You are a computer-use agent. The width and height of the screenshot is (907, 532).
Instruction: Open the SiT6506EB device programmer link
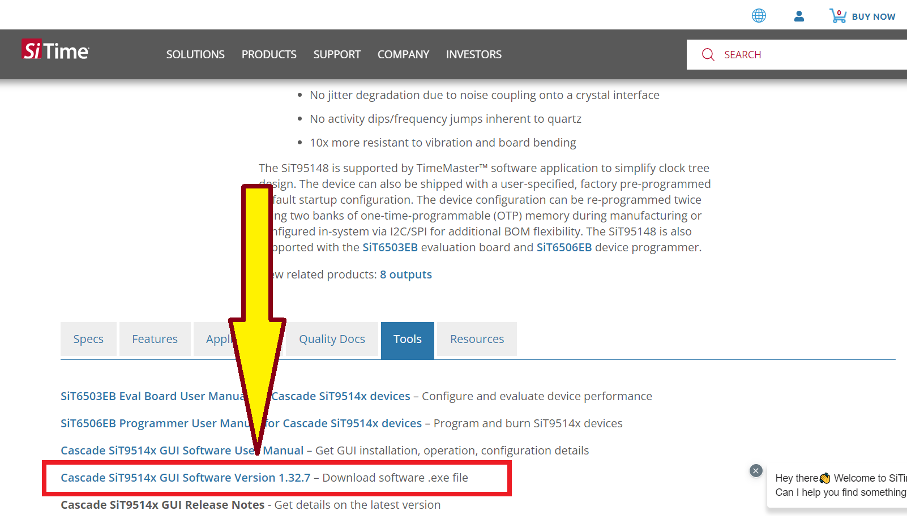point(564,247)
